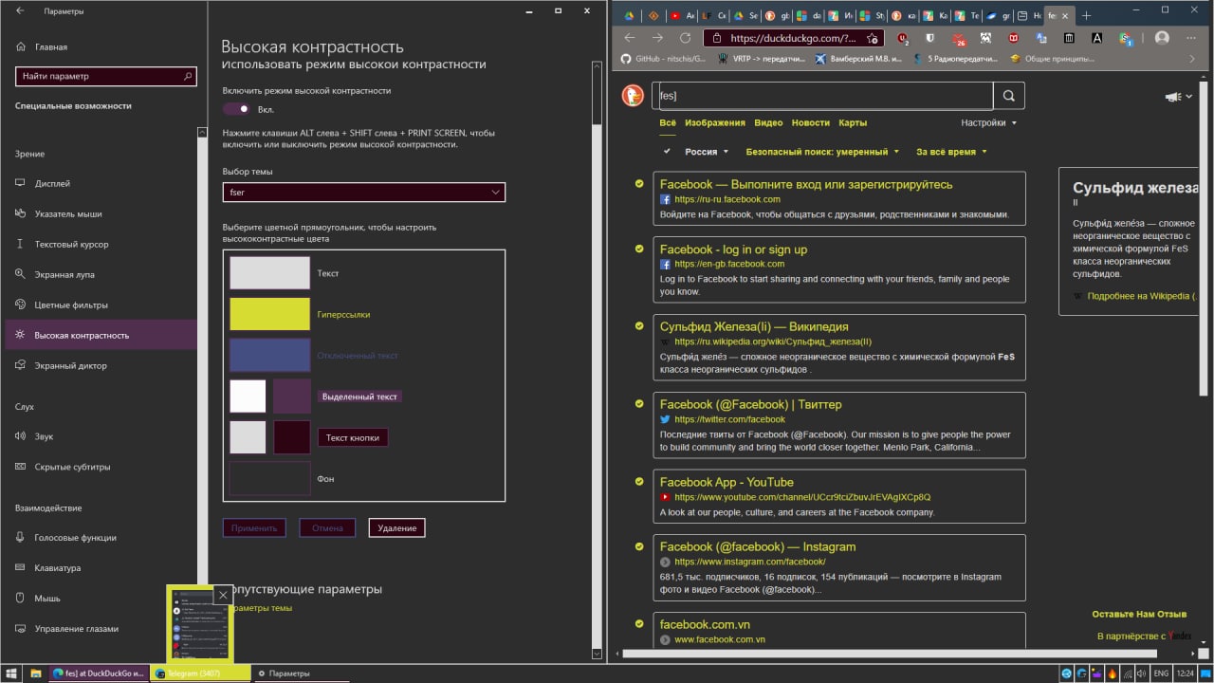Click the Применить button
The width and height of the screenshot is (1214, 683).
tap(254, 528)
